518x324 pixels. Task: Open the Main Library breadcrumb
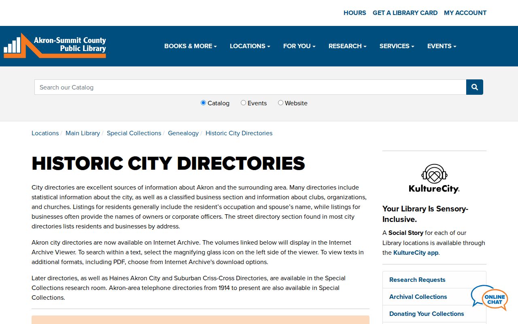(83, 133)
